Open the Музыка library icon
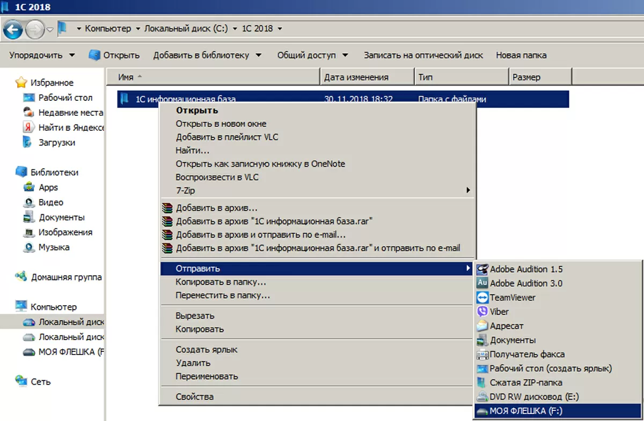644x421 pixels. coord(29,247)
